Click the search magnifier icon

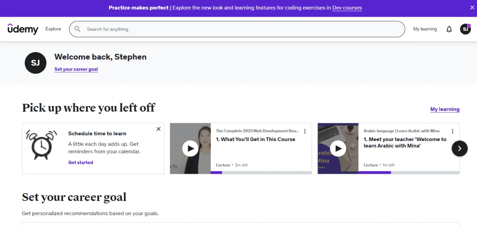(x=78, y=29)
